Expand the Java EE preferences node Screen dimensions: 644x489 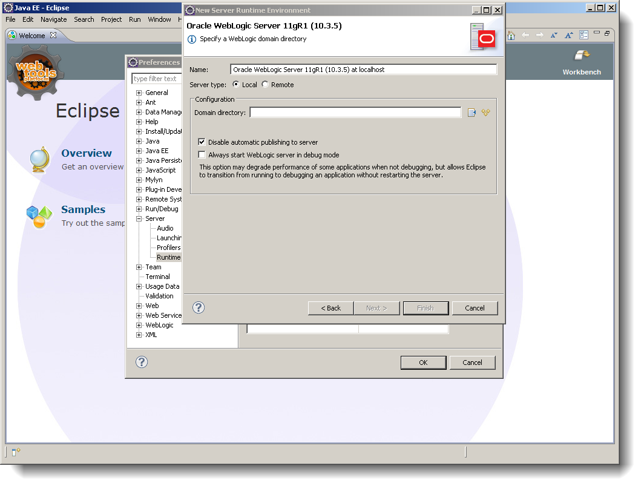tap(139, 151)
